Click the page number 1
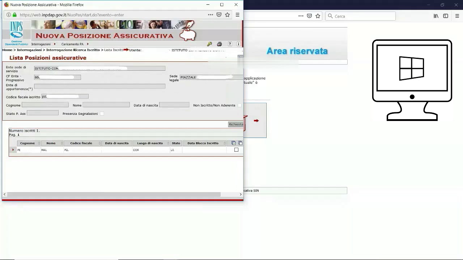 (18, 135)
